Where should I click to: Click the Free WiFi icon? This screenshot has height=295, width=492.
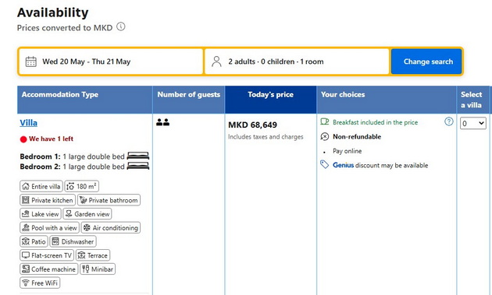[x=26, y=283]
